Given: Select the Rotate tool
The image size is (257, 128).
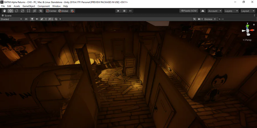Looking at the screenshot, I should pyautogui.click(x=17, y=11).
